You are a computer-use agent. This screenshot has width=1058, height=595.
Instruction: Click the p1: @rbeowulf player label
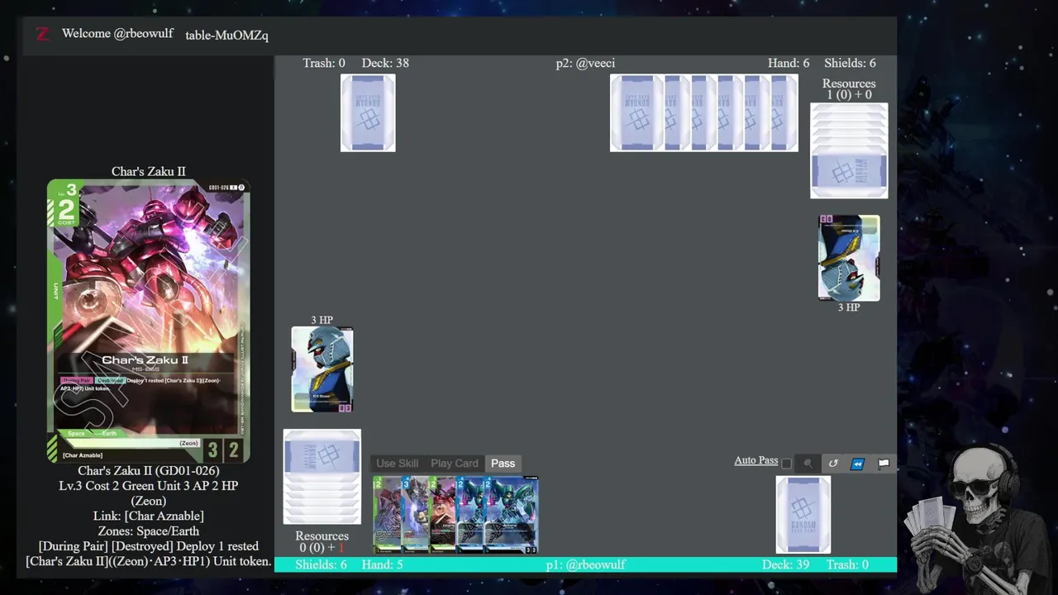coord(586,564)
